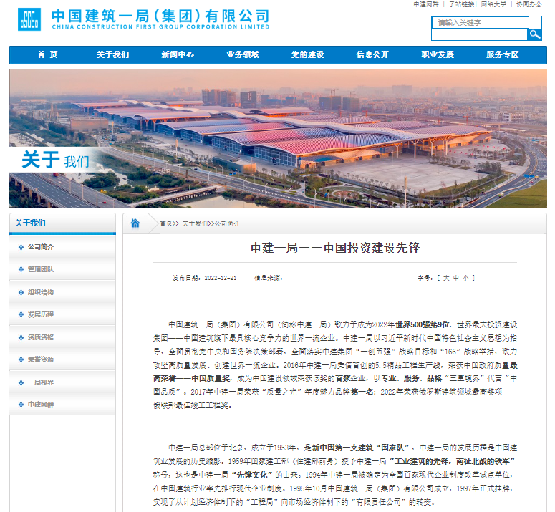
Task: Click the article title 中建一局——中国投资建设先锋
Action: pos(335,248)
